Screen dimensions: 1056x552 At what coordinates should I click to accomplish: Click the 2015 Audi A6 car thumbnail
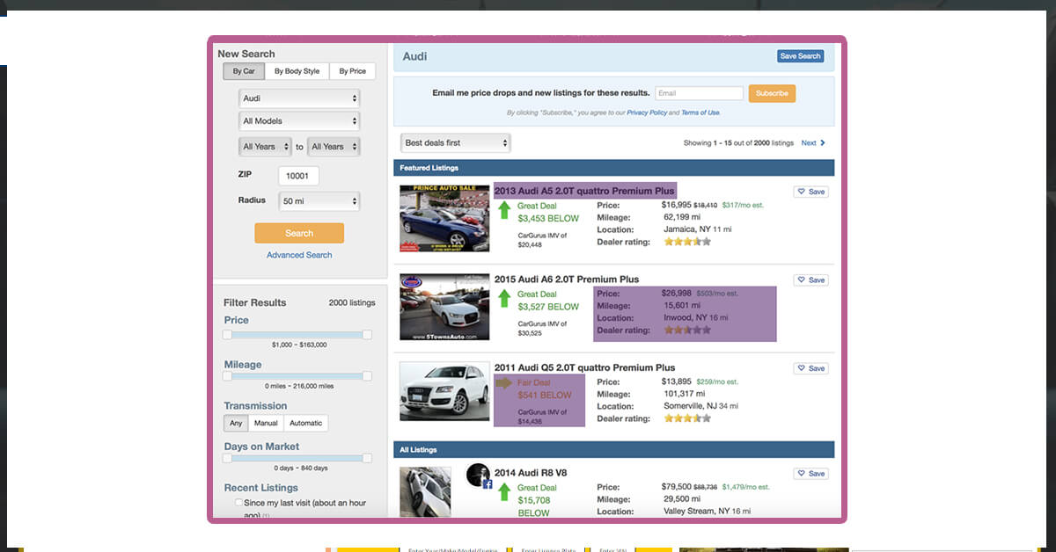pos(444,307)
